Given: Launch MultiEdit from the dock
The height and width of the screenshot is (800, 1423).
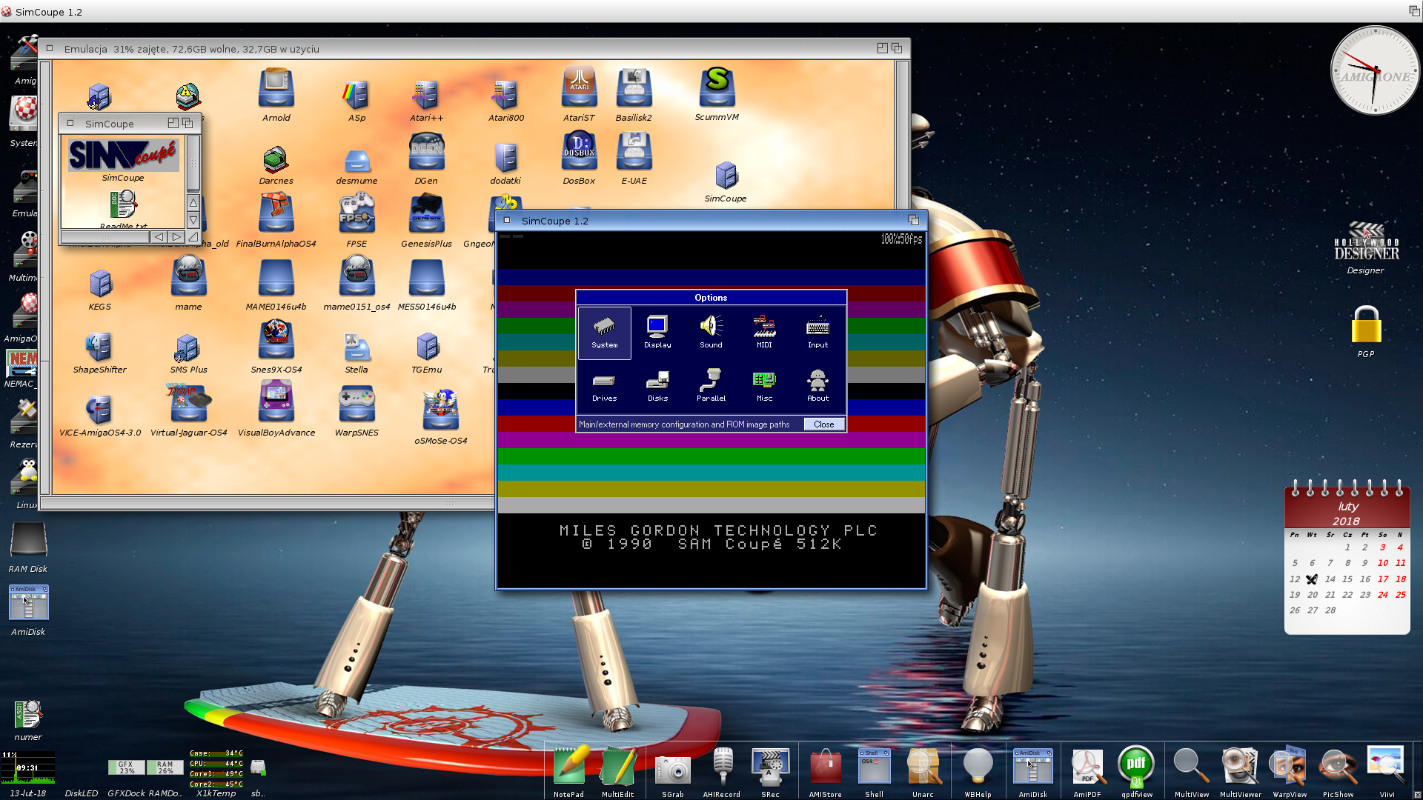Looking at the screenshot, I should click(617, 773).
